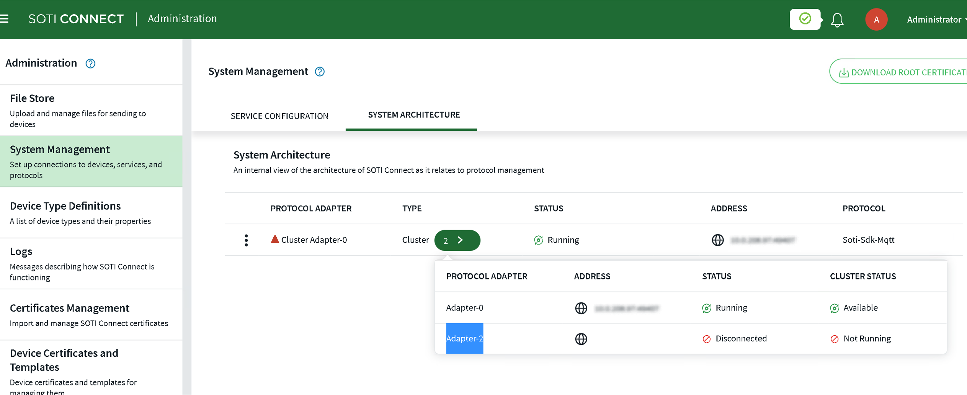Open the hamburger navigation menu
This screenshot has height=395, width=967.
(4, 19)
